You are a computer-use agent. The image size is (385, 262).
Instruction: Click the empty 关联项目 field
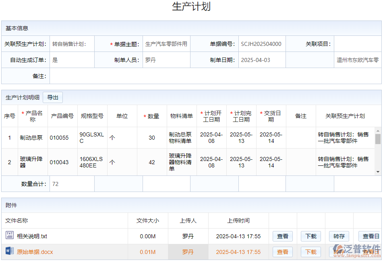click(x=357, y=44)
